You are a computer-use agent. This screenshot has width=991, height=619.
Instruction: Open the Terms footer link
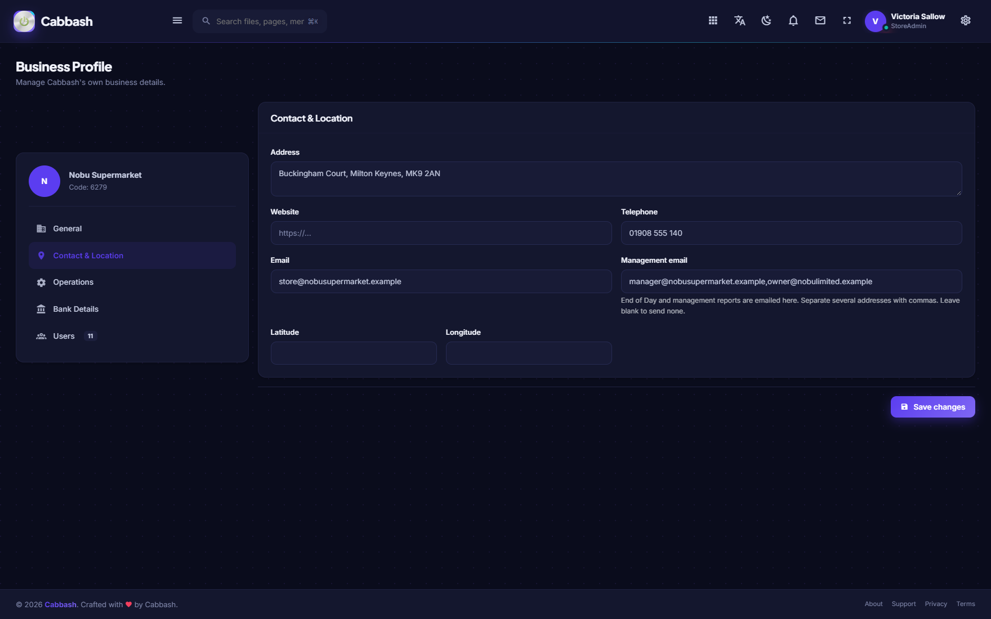[x=966, y=604]
